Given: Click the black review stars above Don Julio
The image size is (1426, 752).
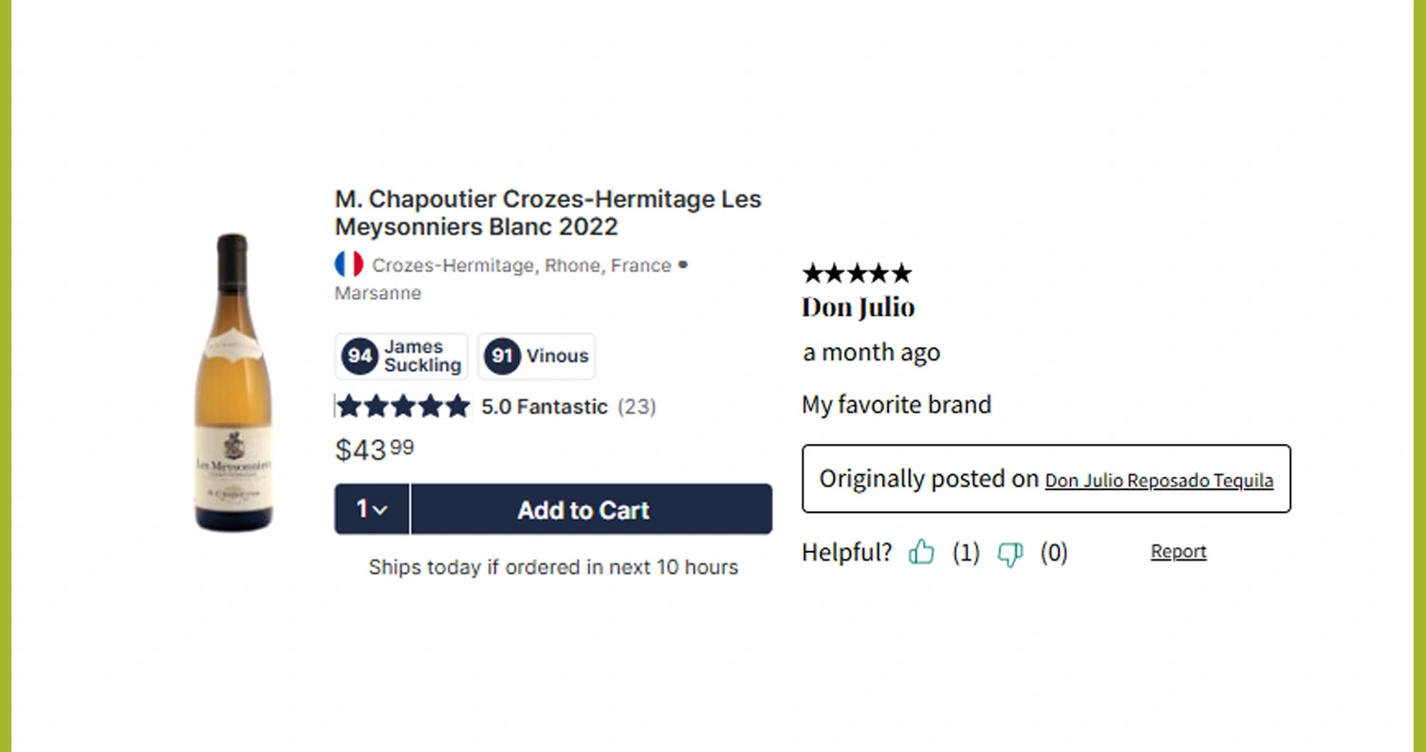Looking at the screenshot, I should [857, 274].
